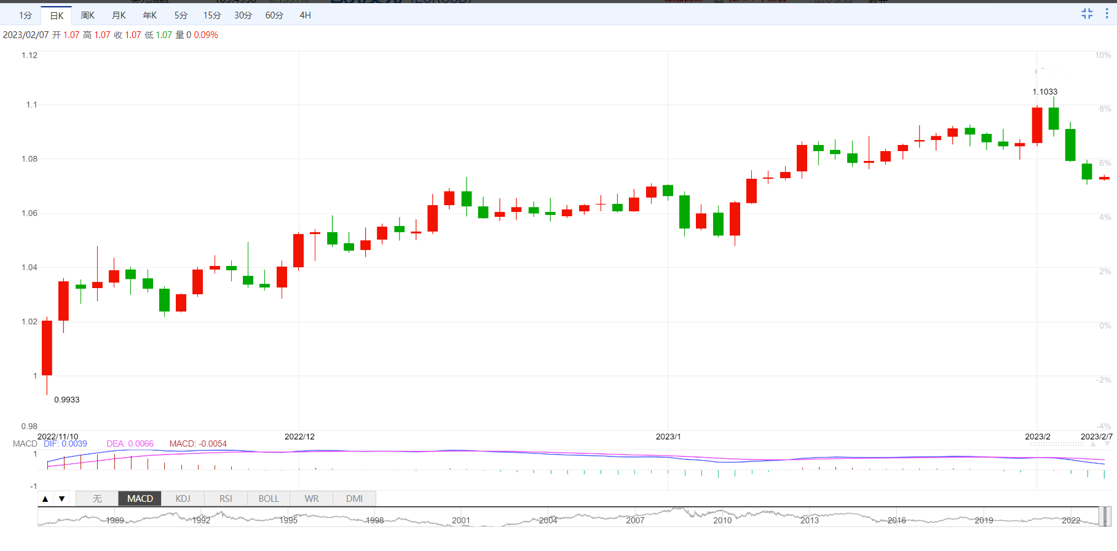Image resolution: width=1117 pixels, height=551 pixels.
Task: Open the three-dot more options menu
Action: pyautogui.click(x=1107, y=14)
